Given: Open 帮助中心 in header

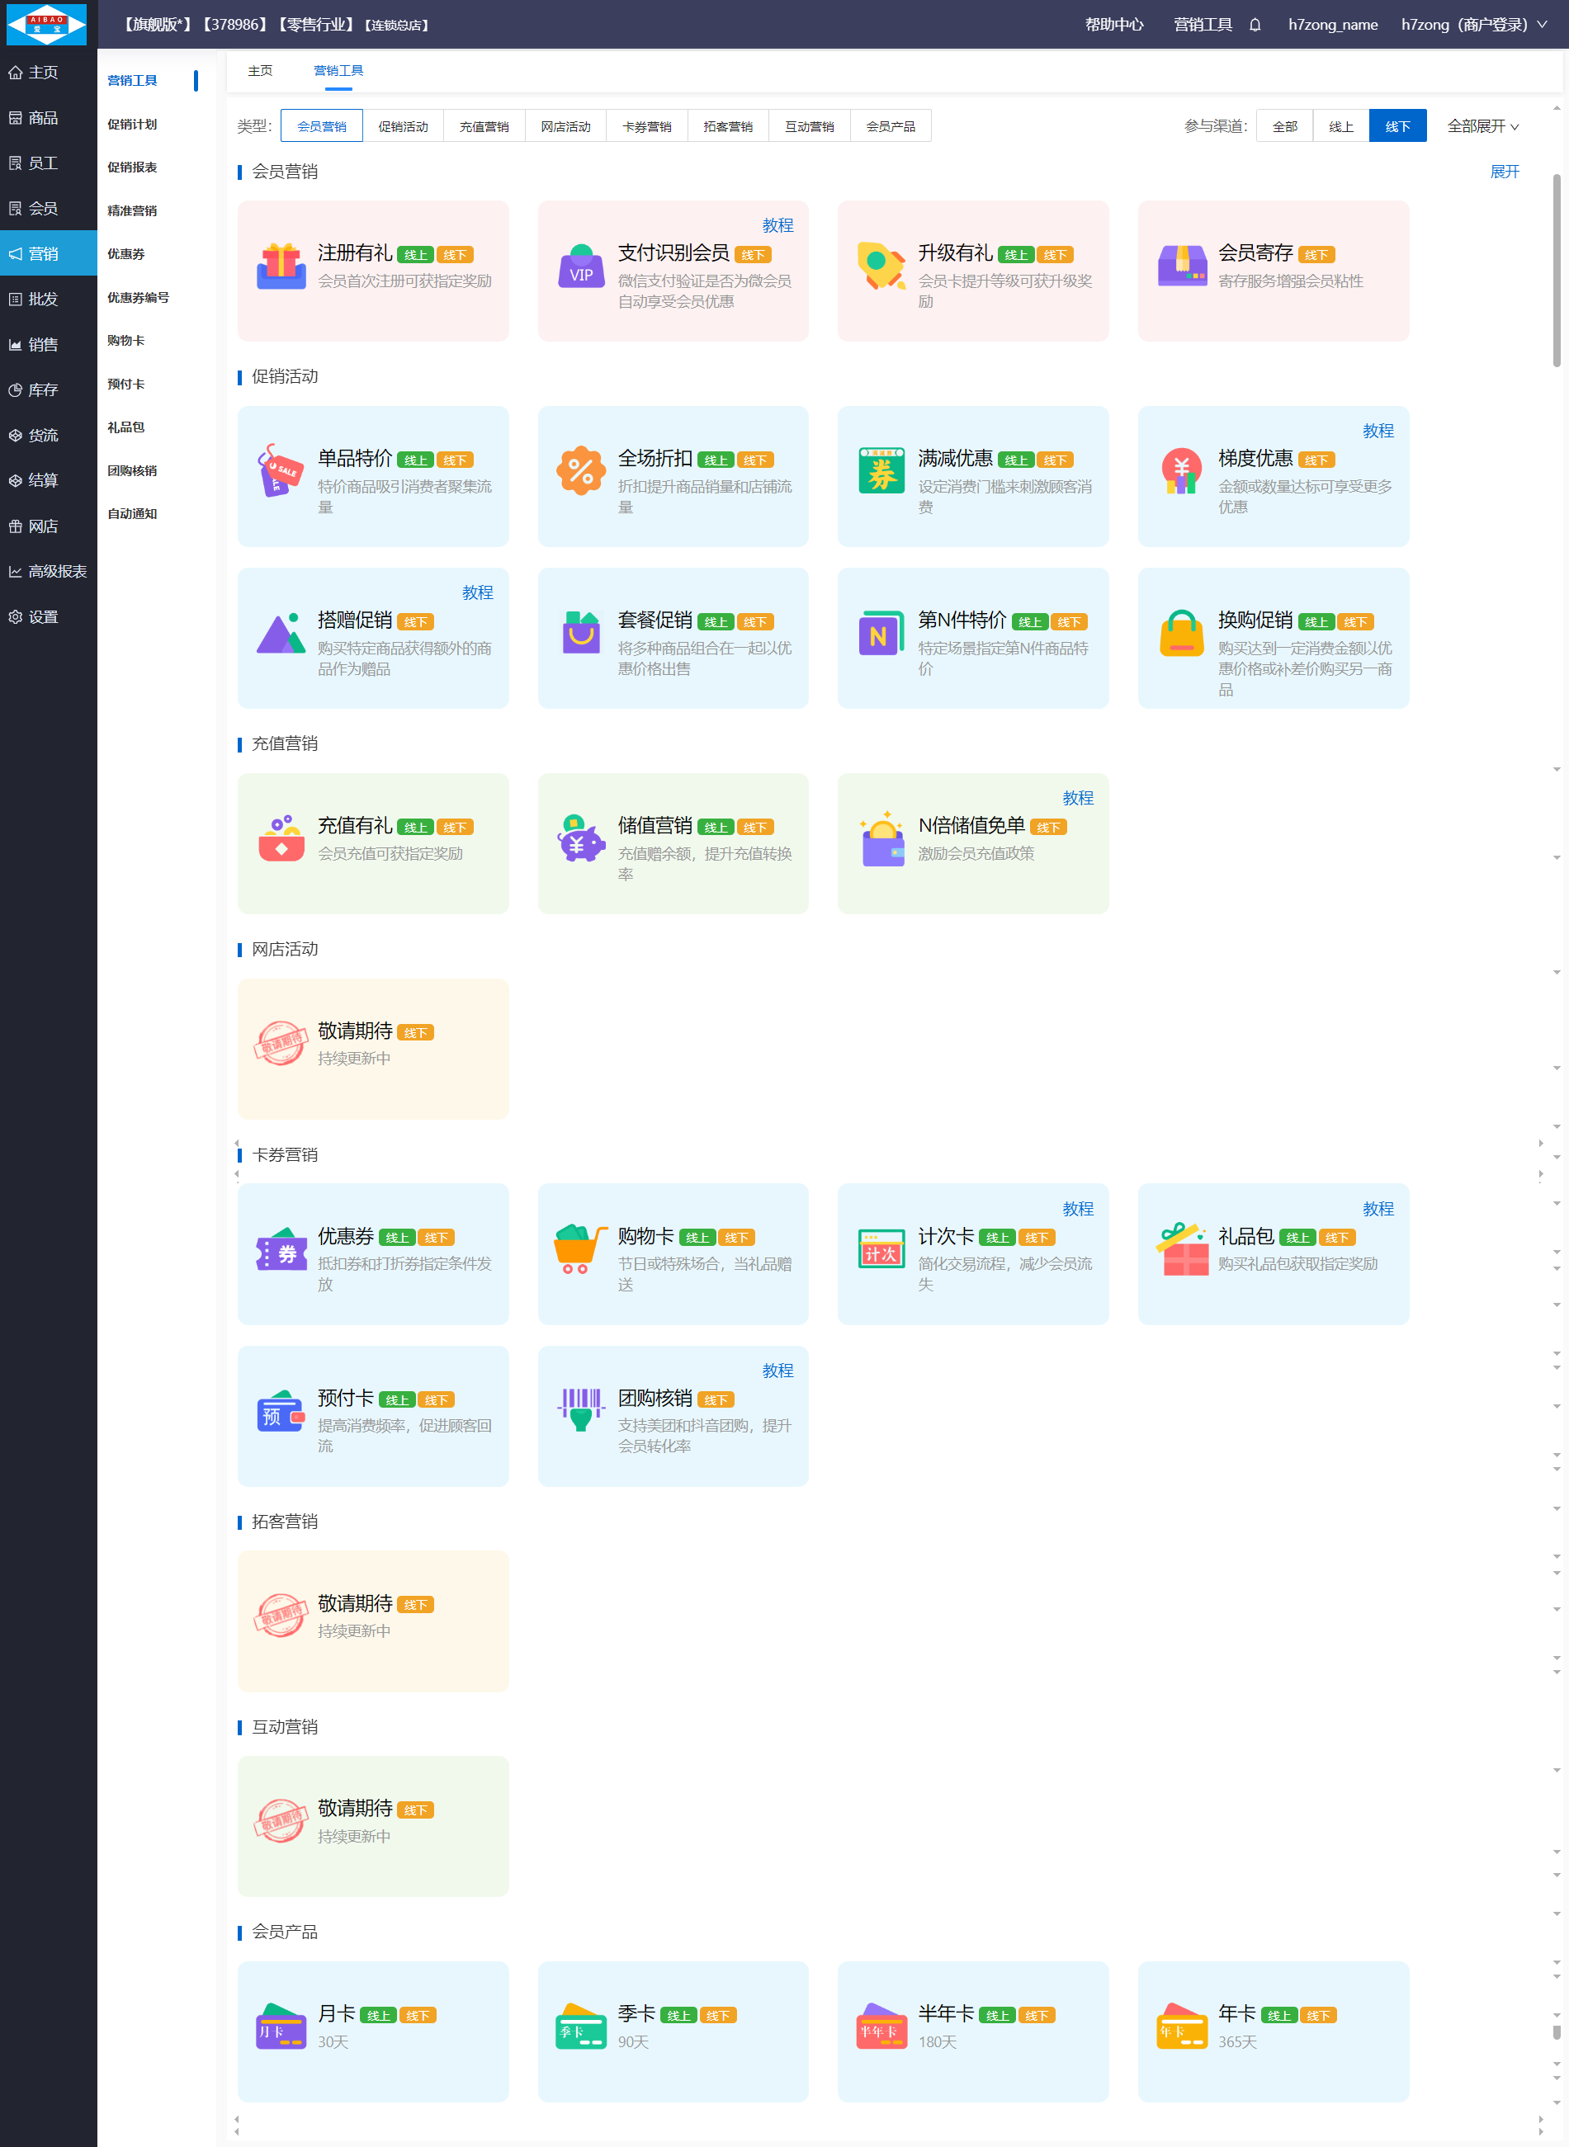Looking at the screenshot, I should tap(1114, 25).
